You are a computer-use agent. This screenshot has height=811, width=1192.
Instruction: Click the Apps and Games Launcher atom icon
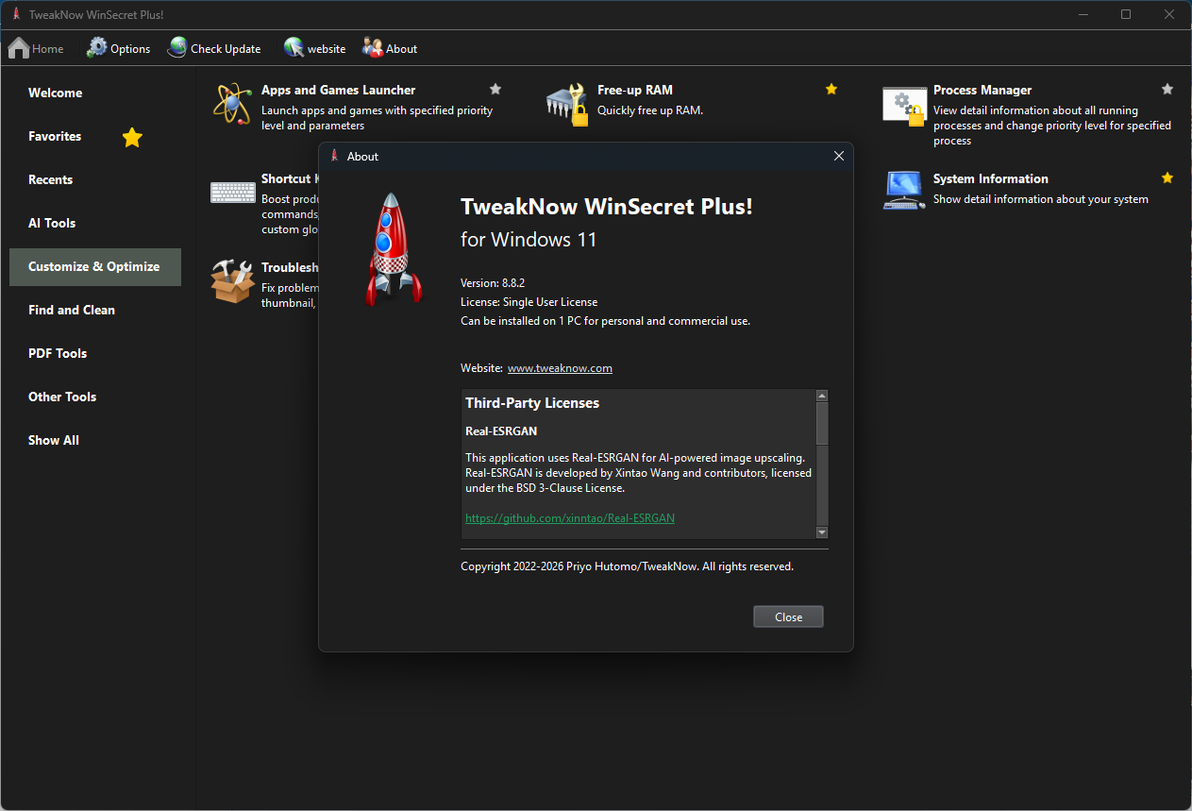[231, 104]
